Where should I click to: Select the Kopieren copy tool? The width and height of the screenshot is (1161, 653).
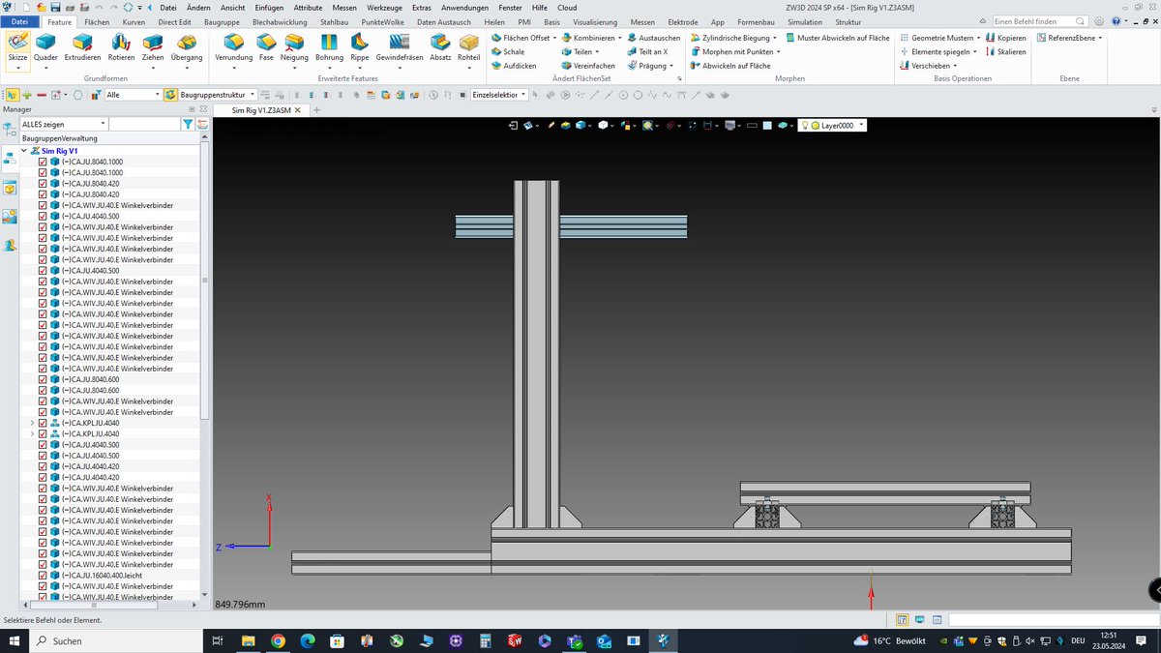pos(1005,38)
